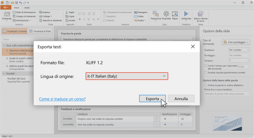
Task: Enable Ordina le parole in ordine alfabetico
Action: click(x=206, y=85)
